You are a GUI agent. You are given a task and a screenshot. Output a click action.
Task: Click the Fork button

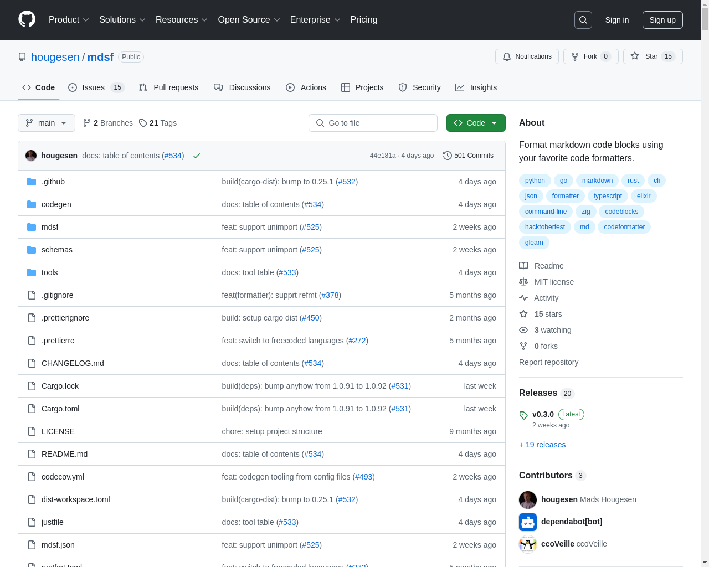[590, 56]
